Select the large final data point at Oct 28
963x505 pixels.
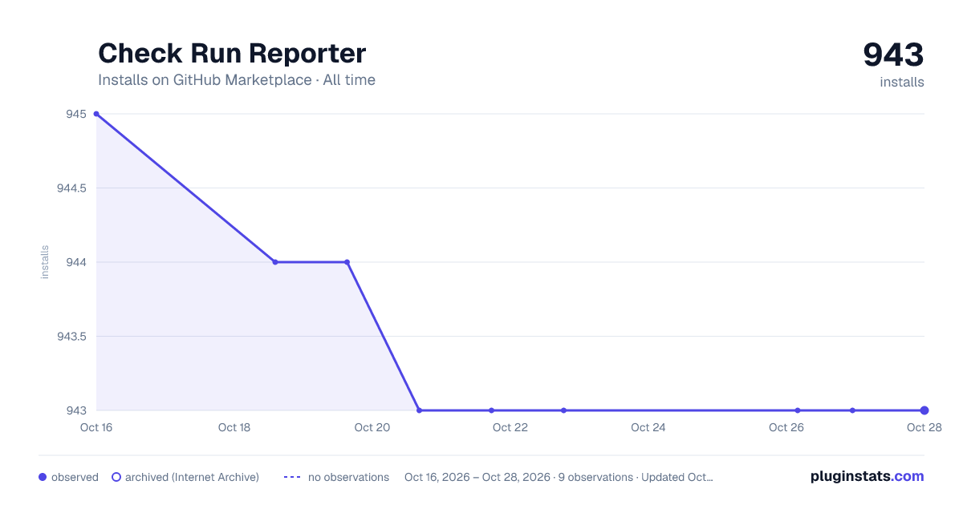click(924, 410)
